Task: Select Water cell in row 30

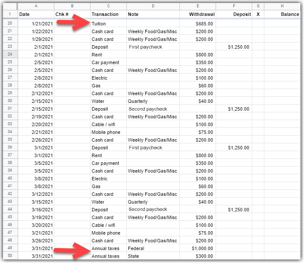Action: [x=108, y=101]
